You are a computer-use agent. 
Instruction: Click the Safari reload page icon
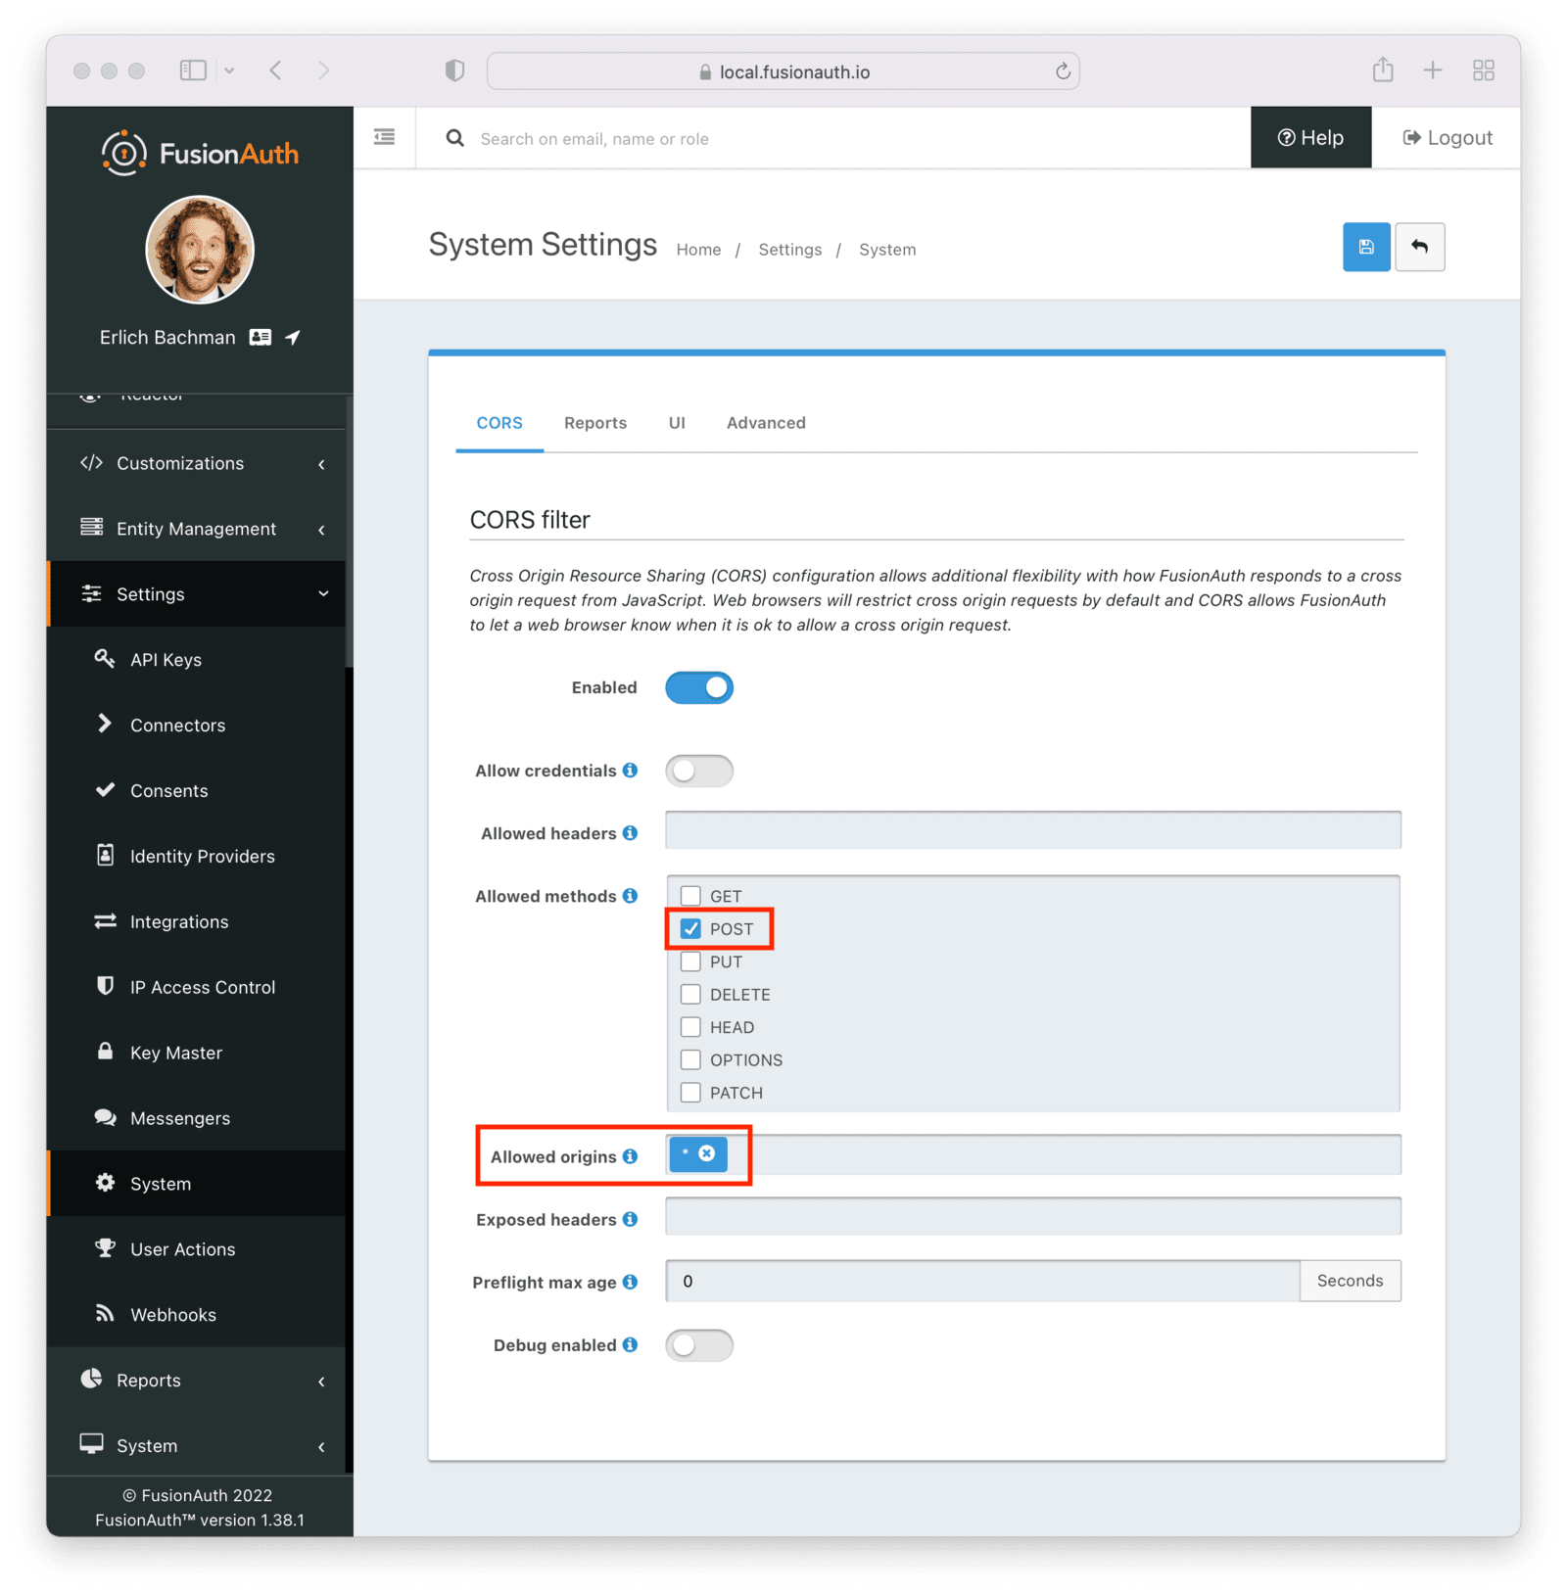[1063, 71]
